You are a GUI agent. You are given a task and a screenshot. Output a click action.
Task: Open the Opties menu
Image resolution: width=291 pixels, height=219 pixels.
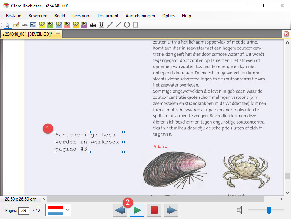coord(168,16)
